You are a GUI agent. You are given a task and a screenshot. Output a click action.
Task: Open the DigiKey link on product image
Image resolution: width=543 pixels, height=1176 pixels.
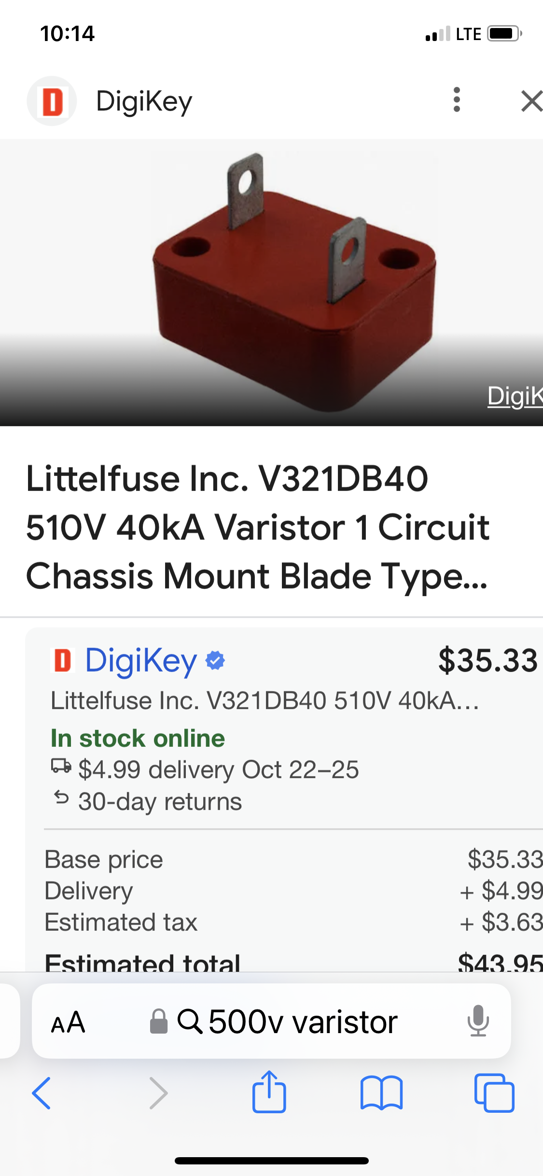pyautogui.click(x=515, y=396)
